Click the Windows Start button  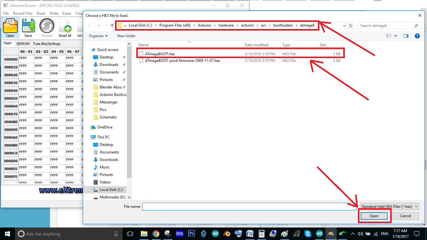[8, 234]
